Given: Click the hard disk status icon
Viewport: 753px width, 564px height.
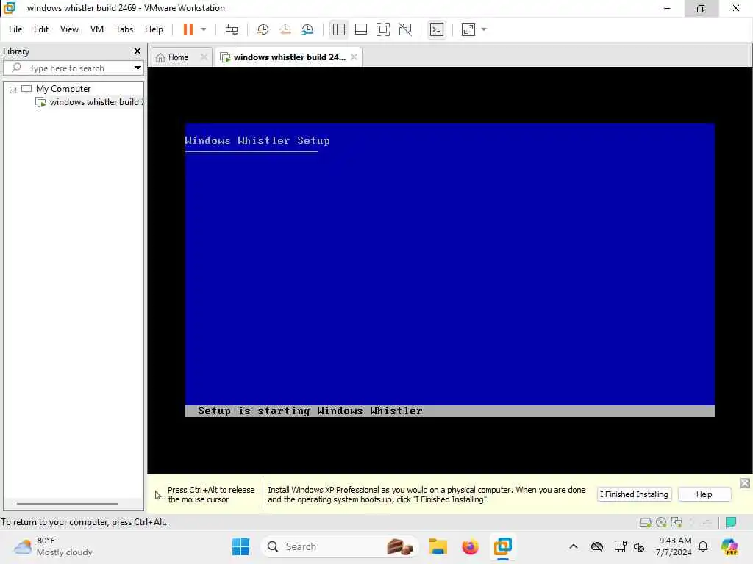Looking at the screenshot, I should coord(646,522).
